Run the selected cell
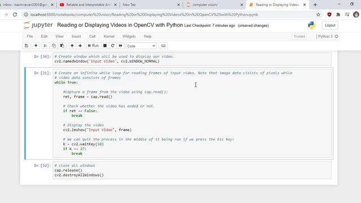 pyautogui.click(x=93, y=46)
